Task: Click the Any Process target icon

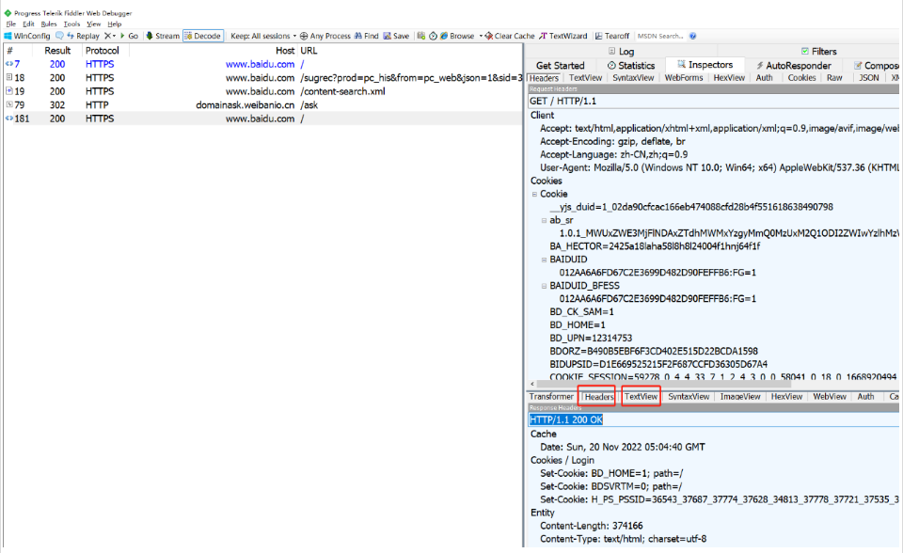Action: point(304,36)
